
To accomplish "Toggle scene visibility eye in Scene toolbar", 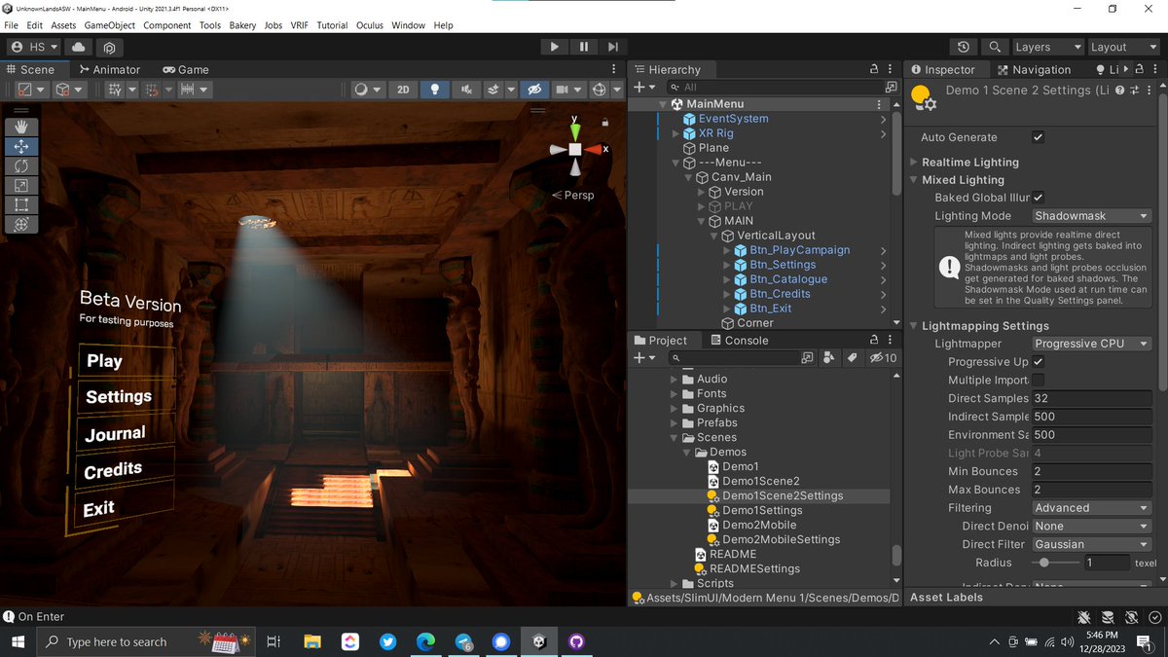I will (533, 90).
